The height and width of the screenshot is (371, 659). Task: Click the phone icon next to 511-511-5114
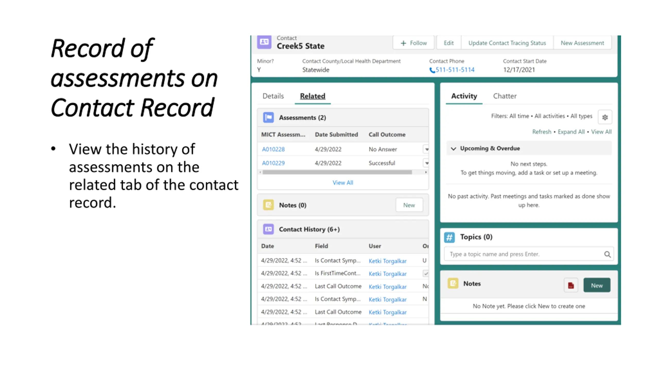coord(432,70)
